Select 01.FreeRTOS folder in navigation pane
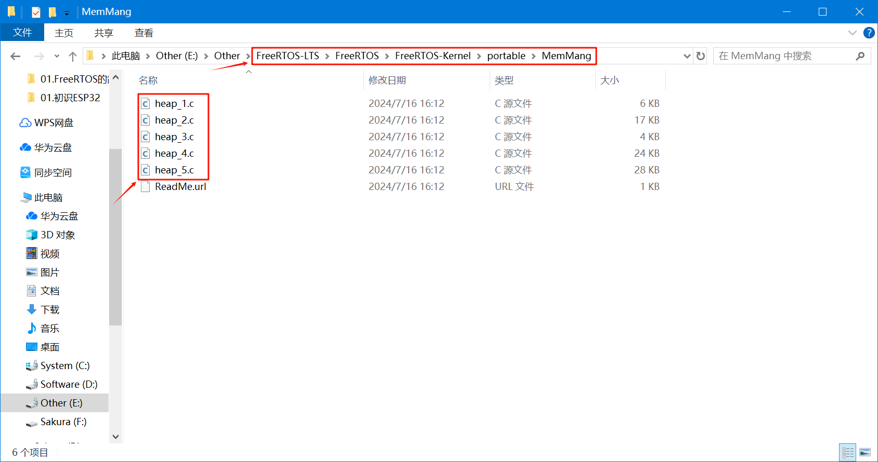 (68, 79)
